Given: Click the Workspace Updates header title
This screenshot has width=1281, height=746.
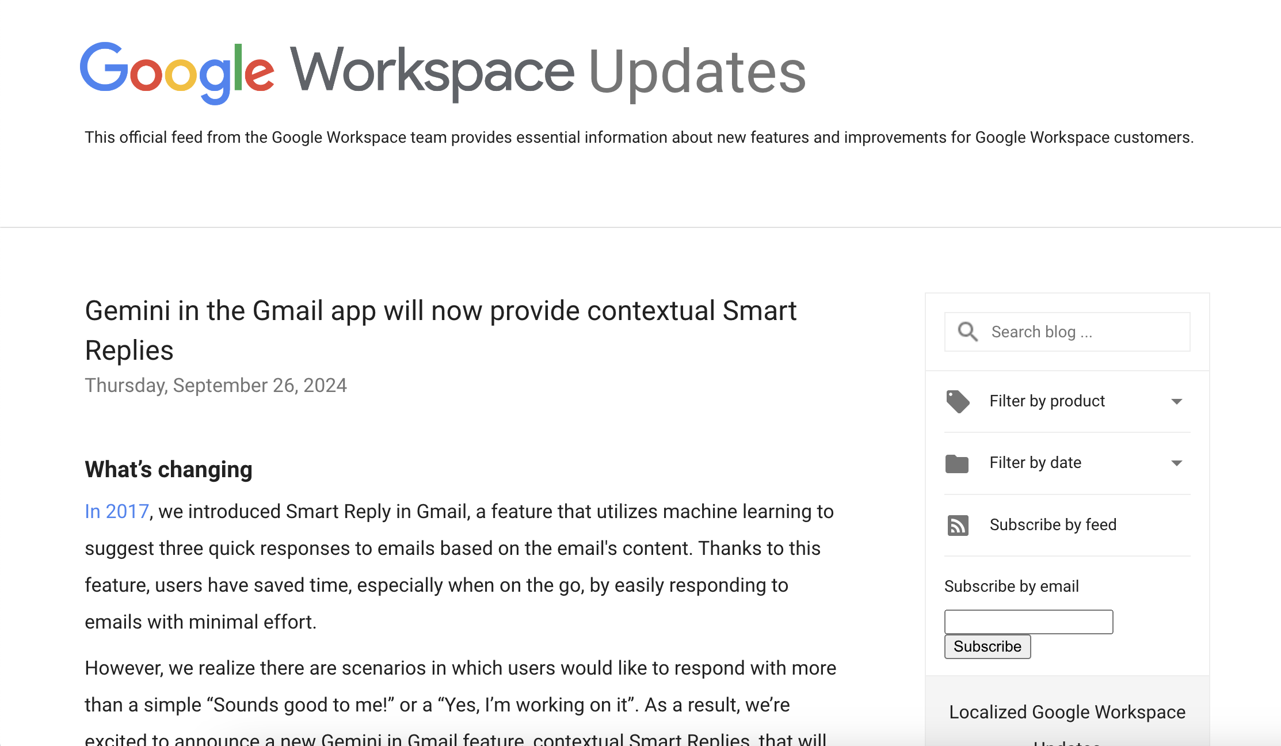Looking at the screenshot, I should pos(547,72).
